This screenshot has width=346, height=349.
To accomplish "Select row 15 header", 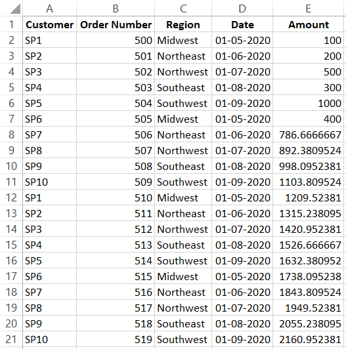I will pyautogui.click(x=11, y=245).
